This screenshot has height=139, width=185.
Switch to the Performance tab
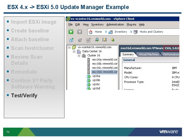(171, 54)
